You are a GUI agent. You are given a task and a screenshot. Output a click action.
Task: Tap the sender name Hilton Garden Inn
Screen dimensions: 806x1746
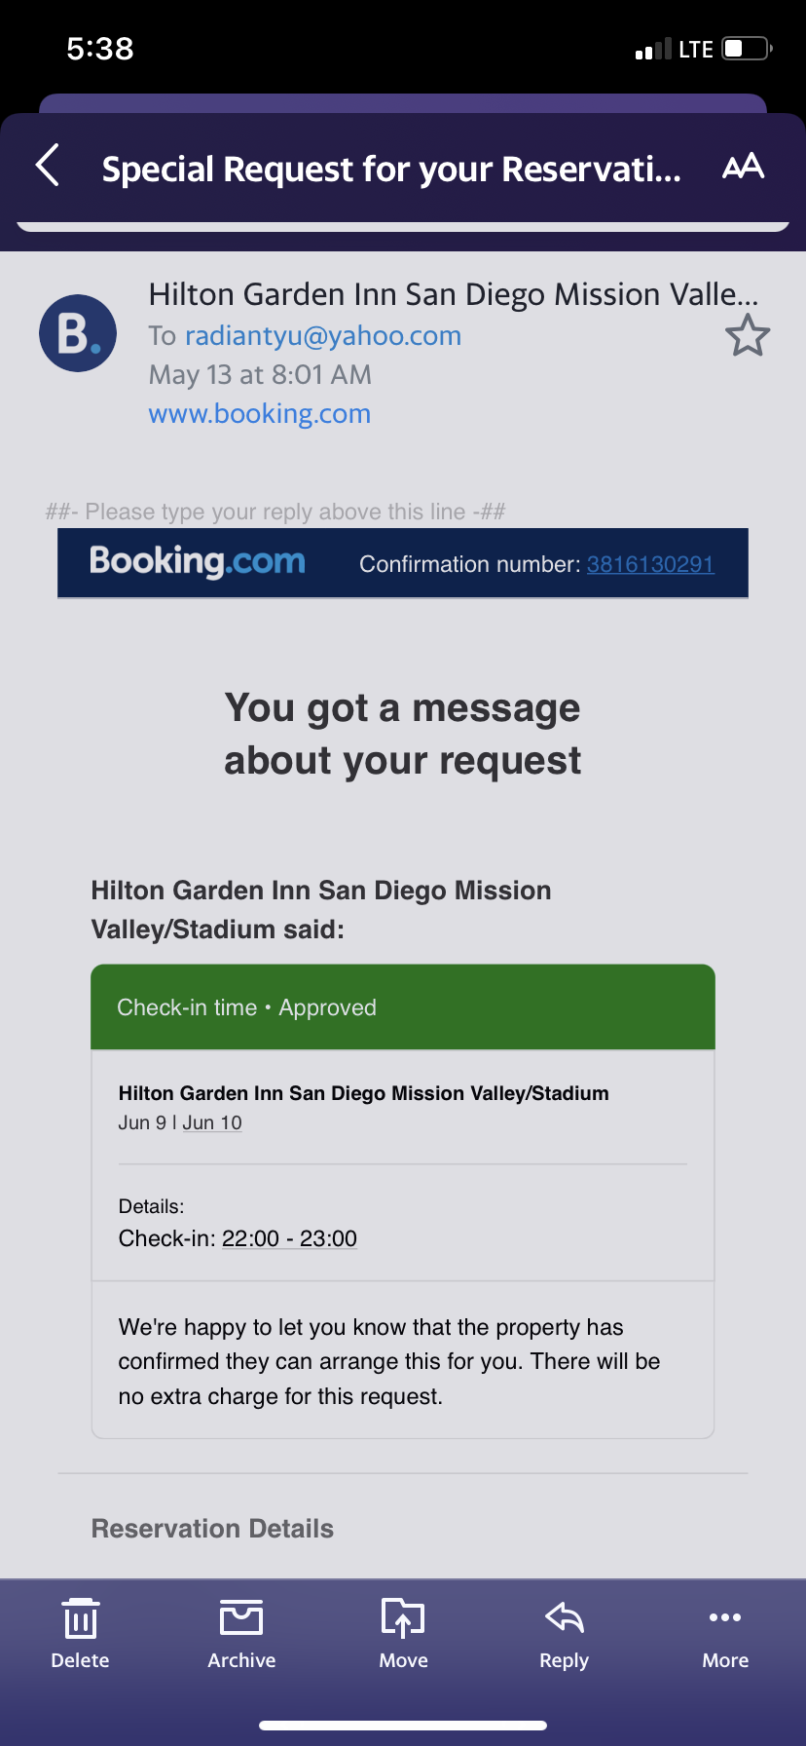[x=453, y=294]
